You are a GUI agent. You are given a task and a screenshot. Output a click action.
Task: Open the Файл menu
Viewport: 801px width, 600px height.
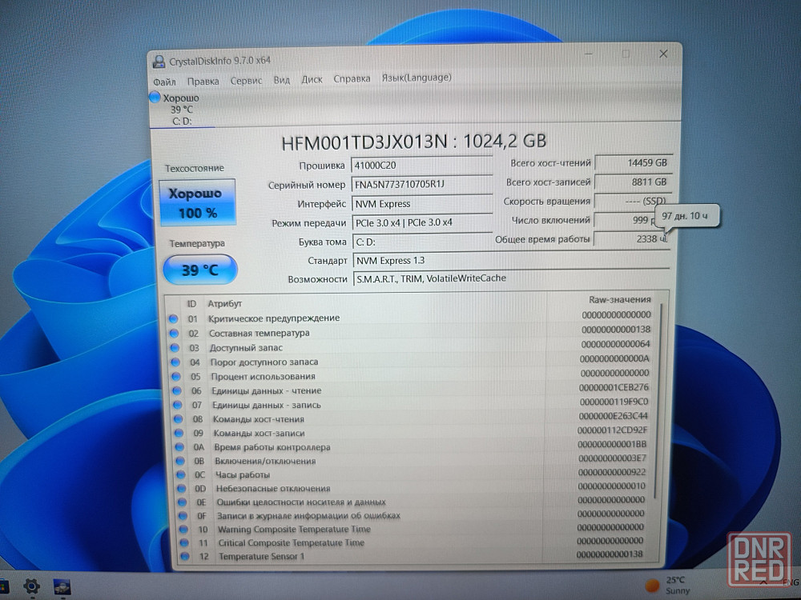164,81
